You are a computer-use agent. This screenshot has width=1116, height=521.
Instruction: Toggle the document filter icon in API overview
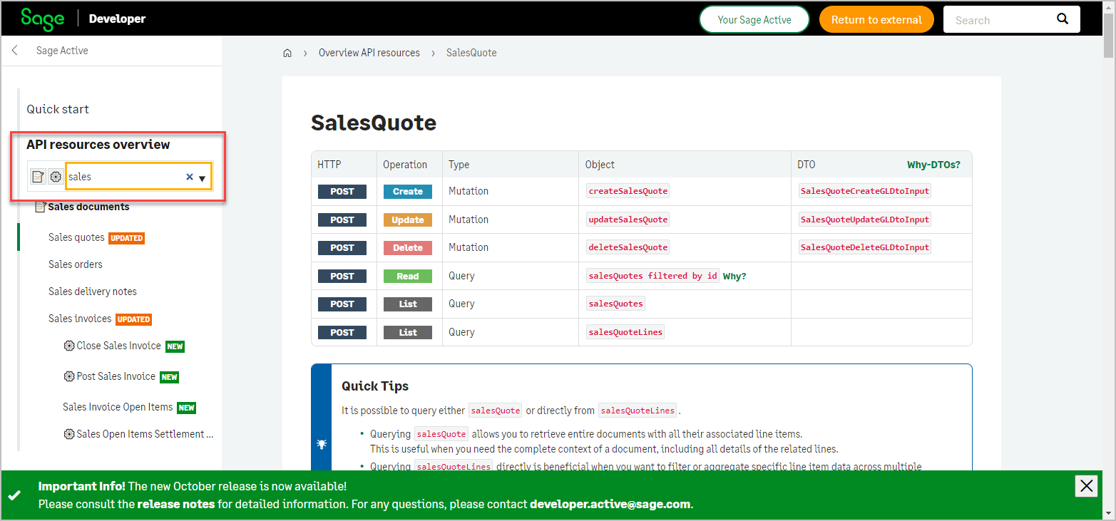tap(38, 177)
